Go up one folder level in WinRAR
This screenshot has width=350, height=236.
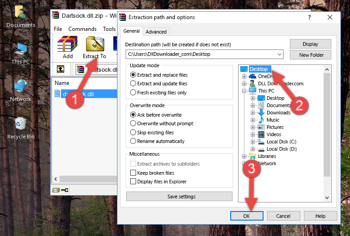[x=61, y=69]
